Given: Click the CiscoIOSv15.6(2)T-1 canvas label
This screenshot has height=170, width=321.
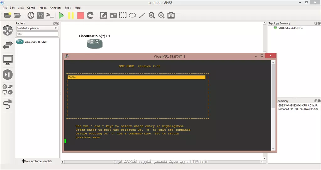Looking at the screenshot, I should pos(95,36).
